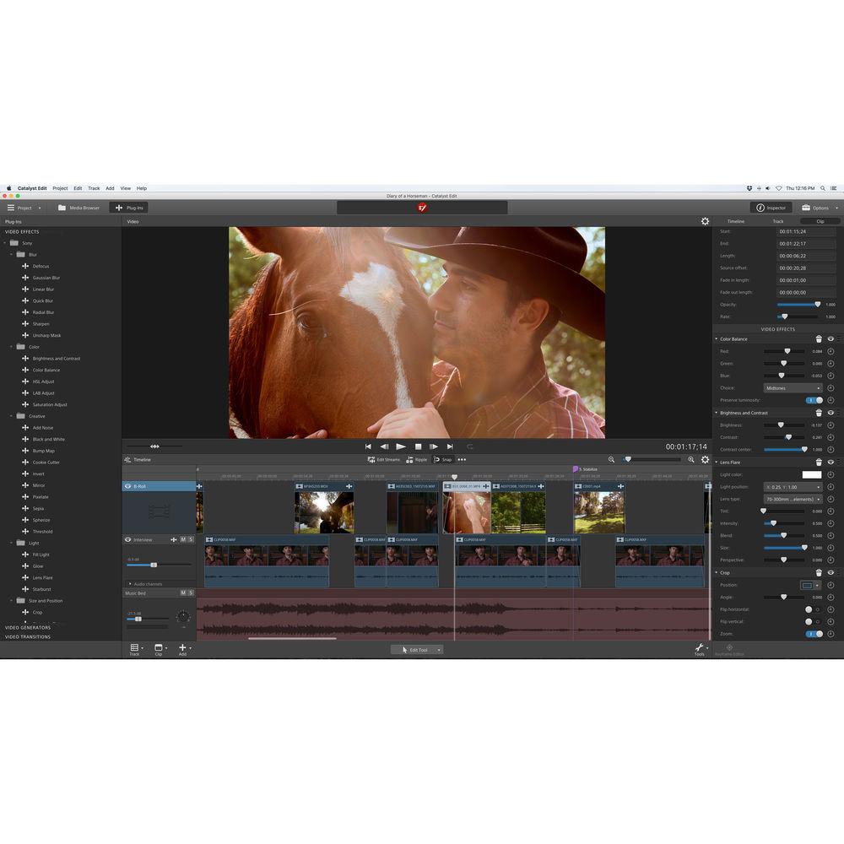Image resolution: width=844 pixels, height=844 pixels.
Task: Open the video preview settings gear
Action: point(706,221)
